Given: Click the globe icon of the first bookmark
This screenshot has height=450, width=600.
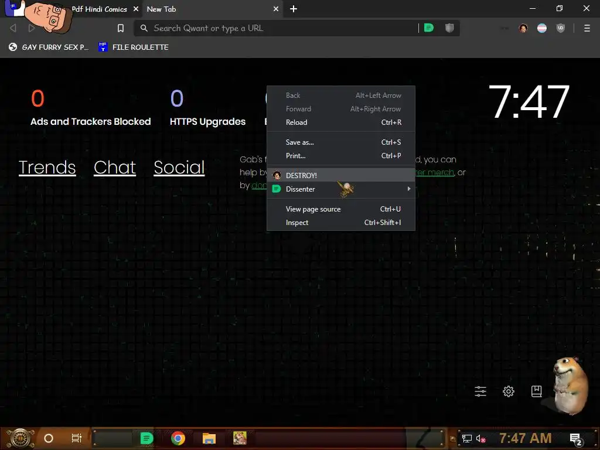Looking at the screenshot, I should (13, 47).
